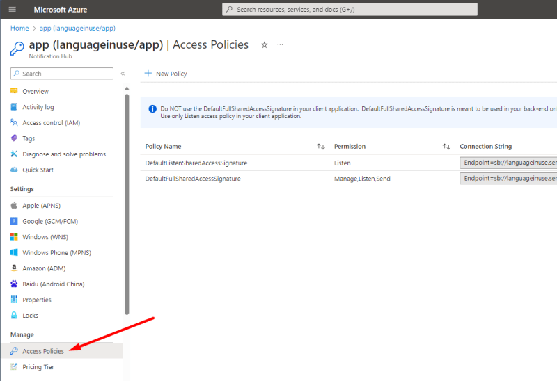Pin page with the favorite star icon
Screen dimensions: 557x381
point(265,45)
